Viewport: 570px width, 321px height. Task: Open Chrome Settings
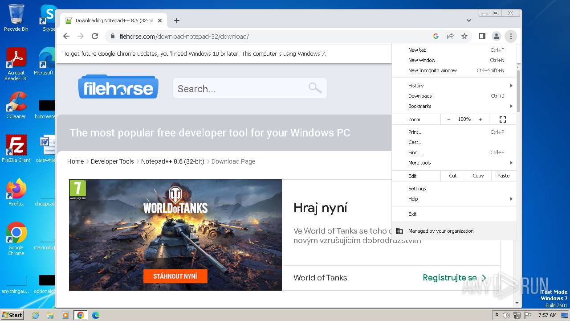454,189
